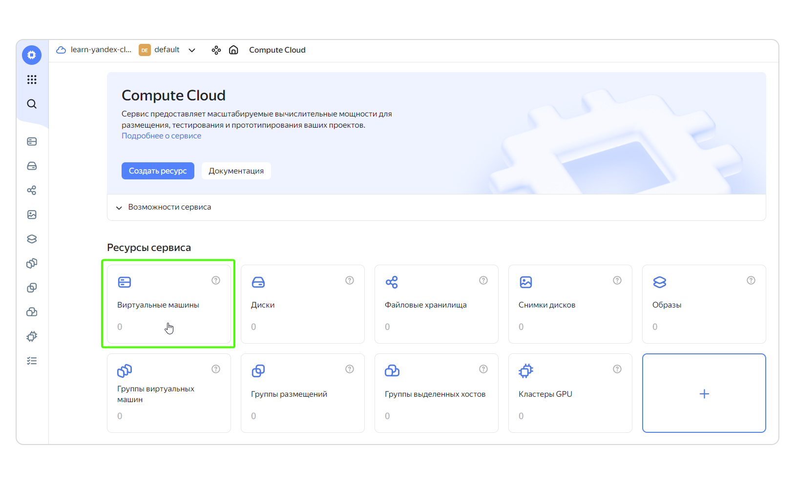Open operations list icon in sidebar
795x484 pixels.
coord(32,361)
